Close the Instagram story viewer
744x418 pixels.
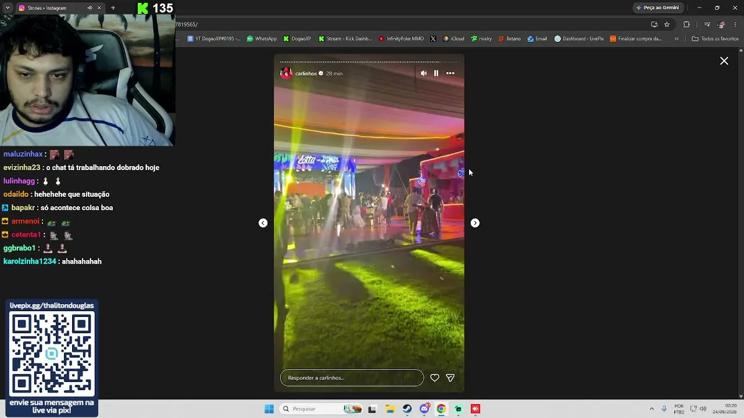coord(724,61)
